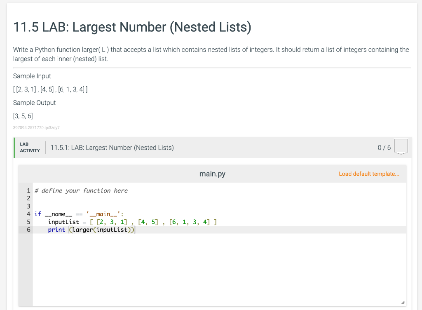422x310 pixels.
Task: Click inside the code comment on line 1
Action: [x=81, y=190]
